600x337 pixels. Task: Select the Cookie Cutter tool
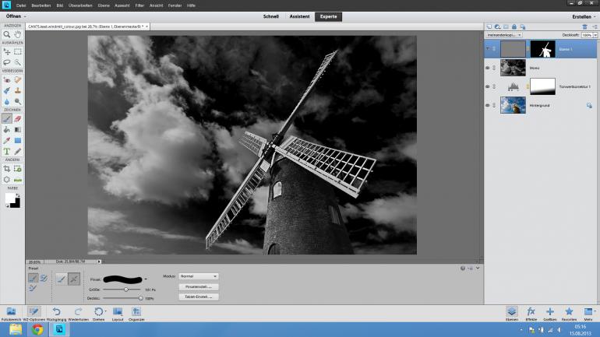[7, 179]
